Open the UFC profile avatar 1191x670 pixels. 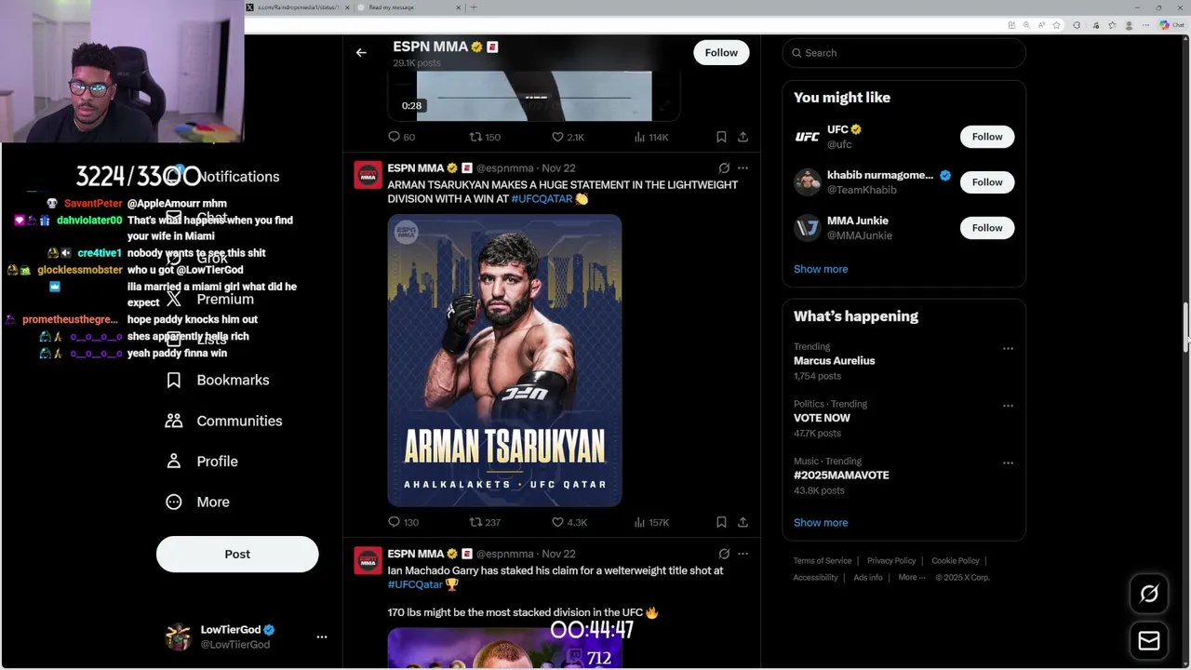807,137
